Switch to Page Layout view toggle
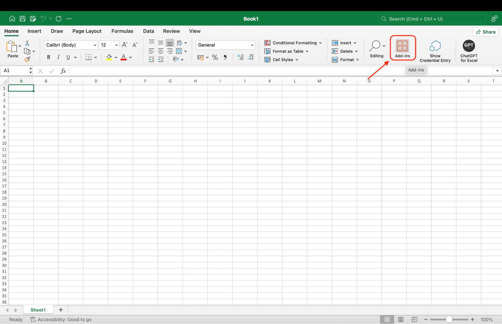The width and height of the screenshot is (502, 324). coord(400,319)
